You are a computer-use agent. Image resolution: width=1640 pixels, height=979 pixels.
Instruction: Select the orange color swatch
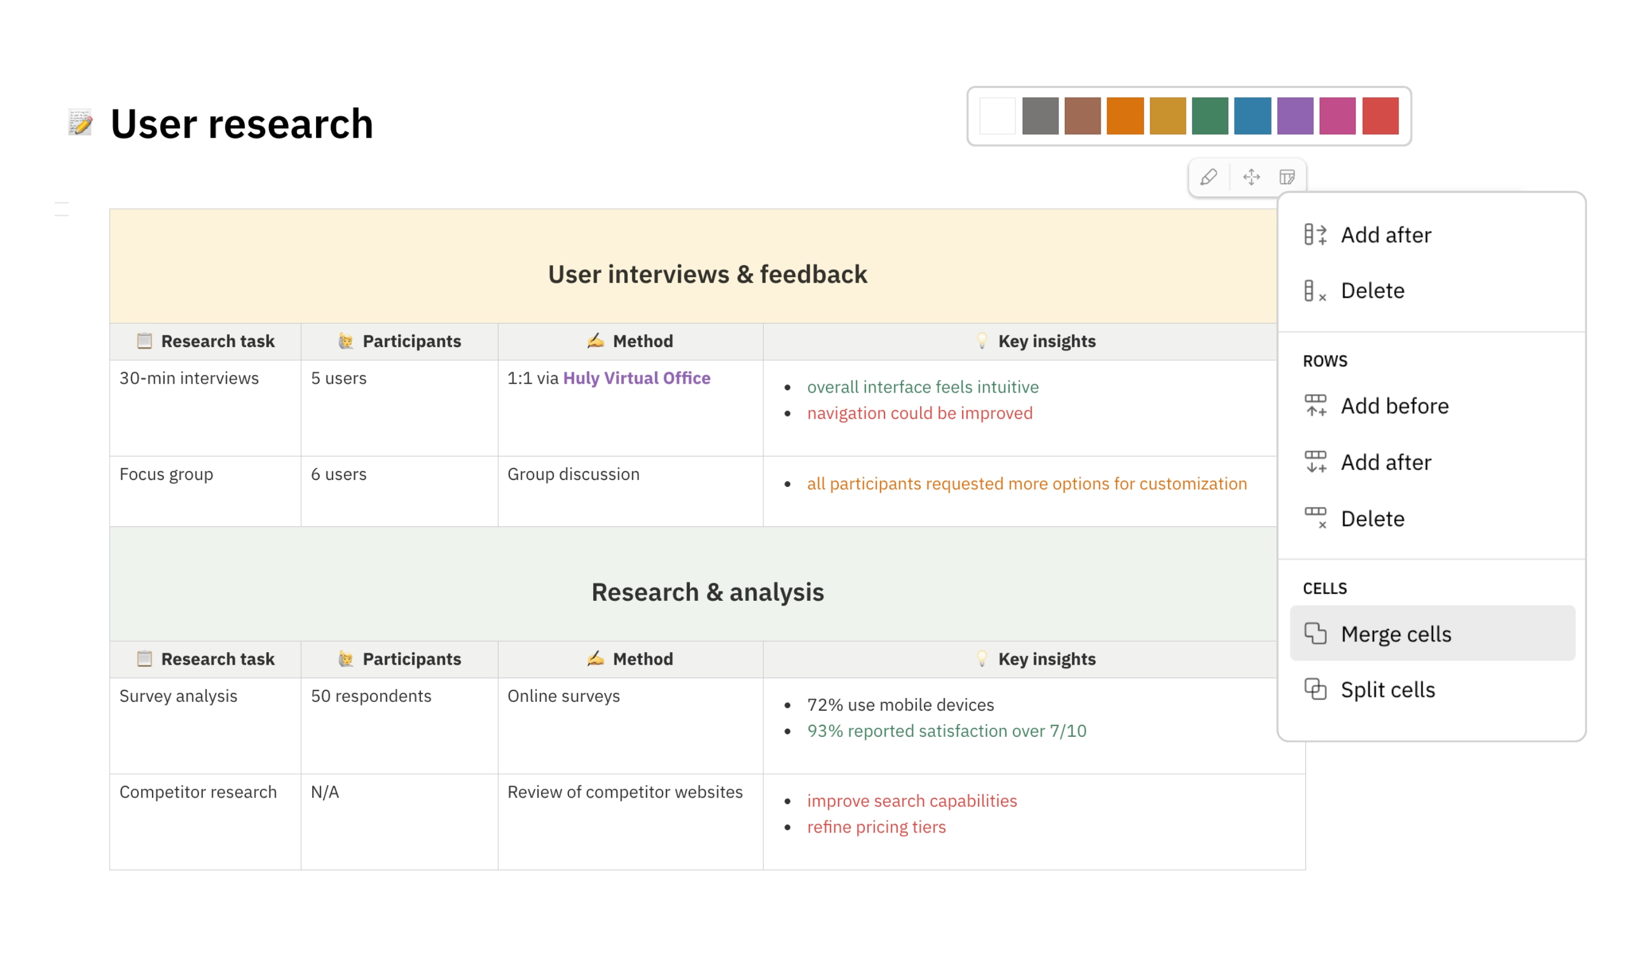[1125, 116]
